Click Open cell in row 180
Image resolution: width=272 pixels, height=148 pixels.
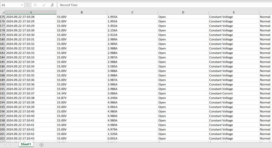[x=183, y=39]
